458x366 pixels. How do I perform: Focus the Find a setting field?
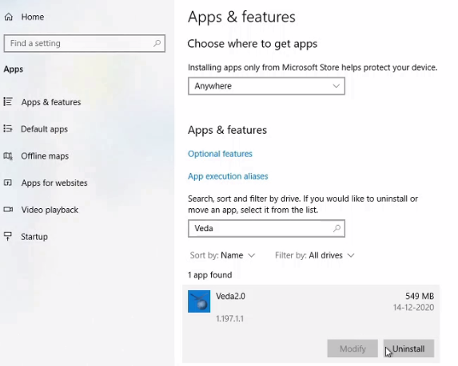[x=85, y=43]
